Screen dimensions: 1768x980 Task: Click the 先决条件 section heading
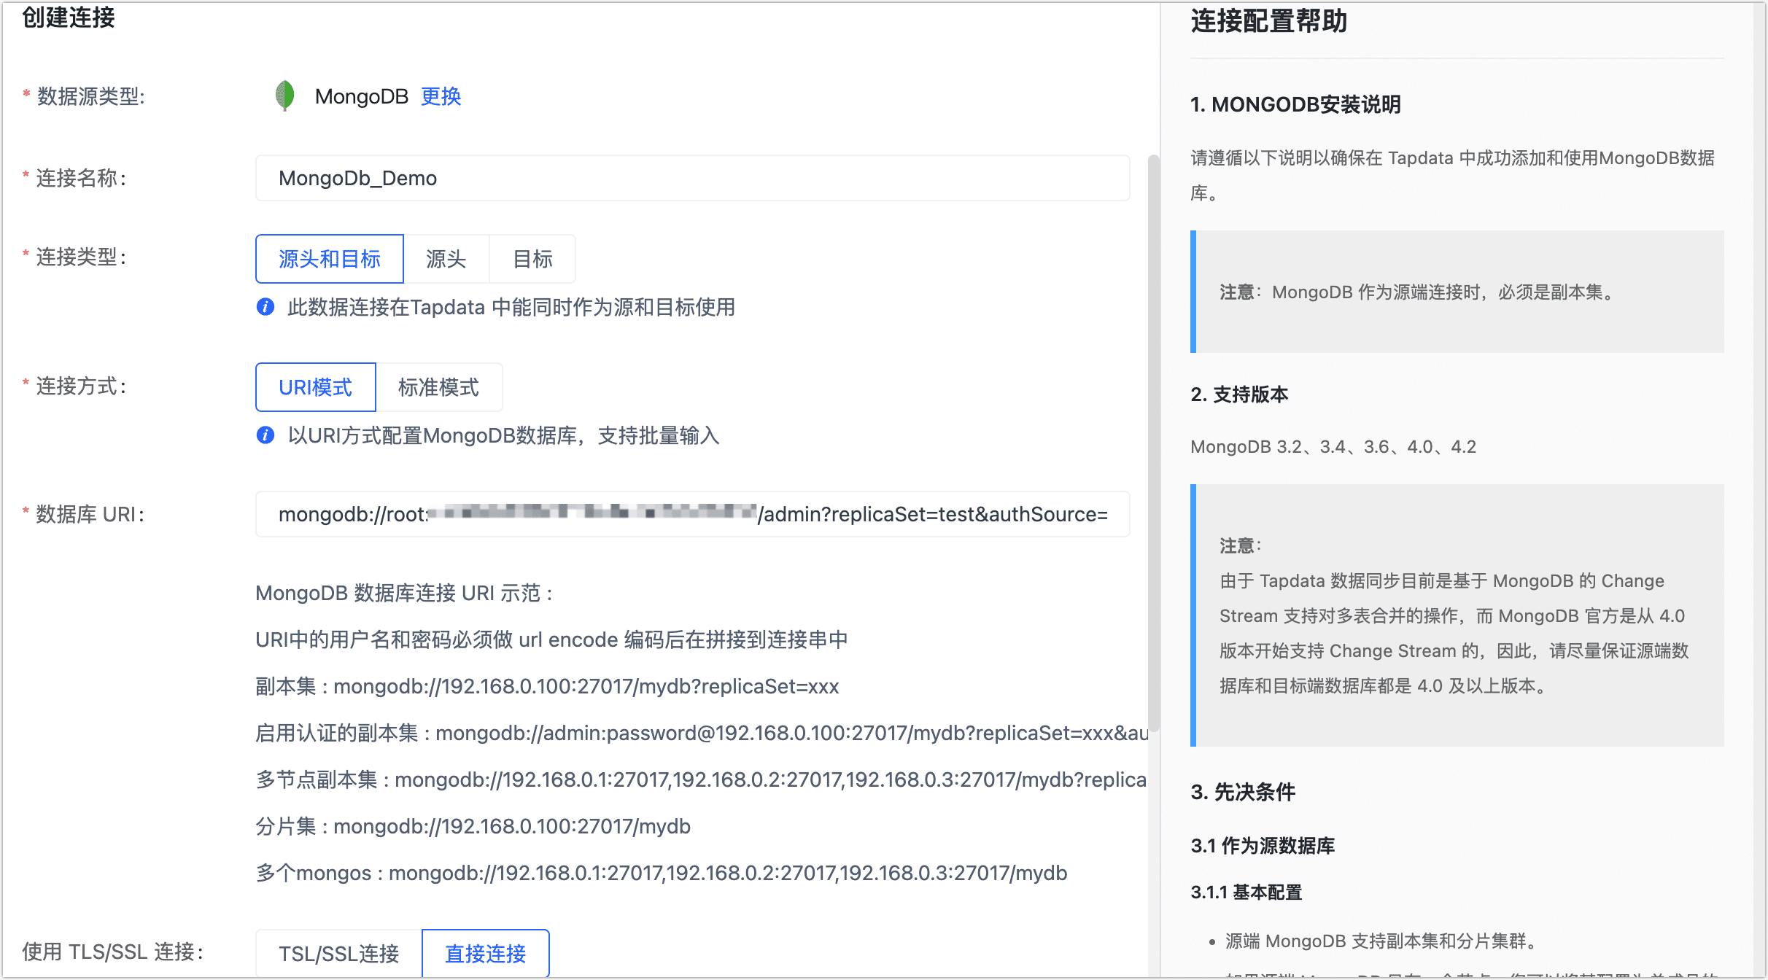(1243, 792)
